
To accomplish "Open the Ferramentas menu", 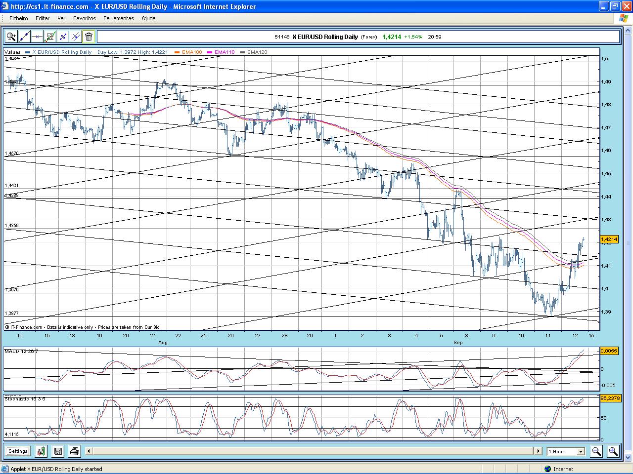I will pyautogui.click(x=119, y=18).
